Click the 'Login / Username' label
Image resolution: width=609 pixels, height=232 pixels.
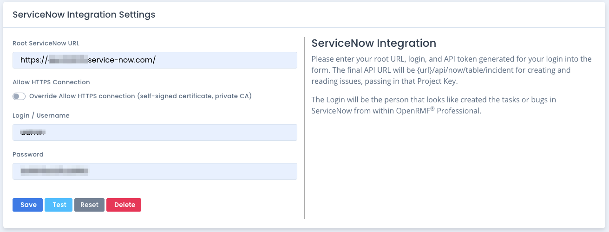tap(41, 115)
